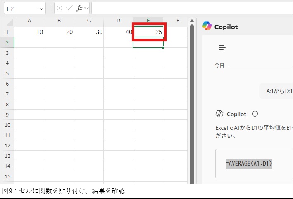Select cell E1 containing 25
This screenshot has height=199, width=293.
(x=148, y=32)
